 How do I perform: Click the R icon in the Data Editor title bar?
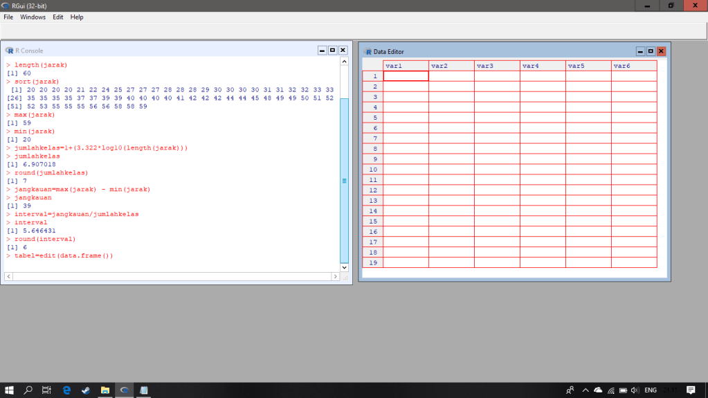368,51
